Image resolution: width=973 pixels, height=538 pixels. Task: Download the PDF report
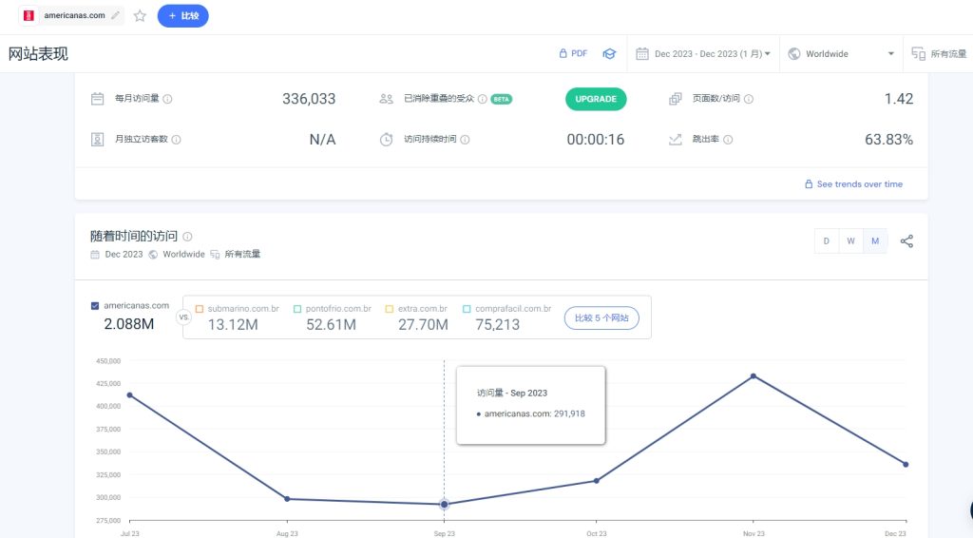(573, 53)
